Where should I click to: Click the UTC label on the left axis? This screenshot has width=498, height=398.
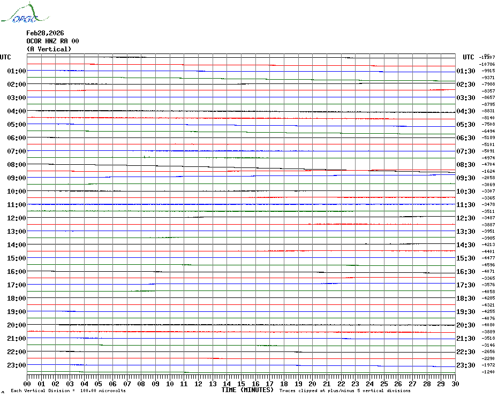[x=5, y=57]
